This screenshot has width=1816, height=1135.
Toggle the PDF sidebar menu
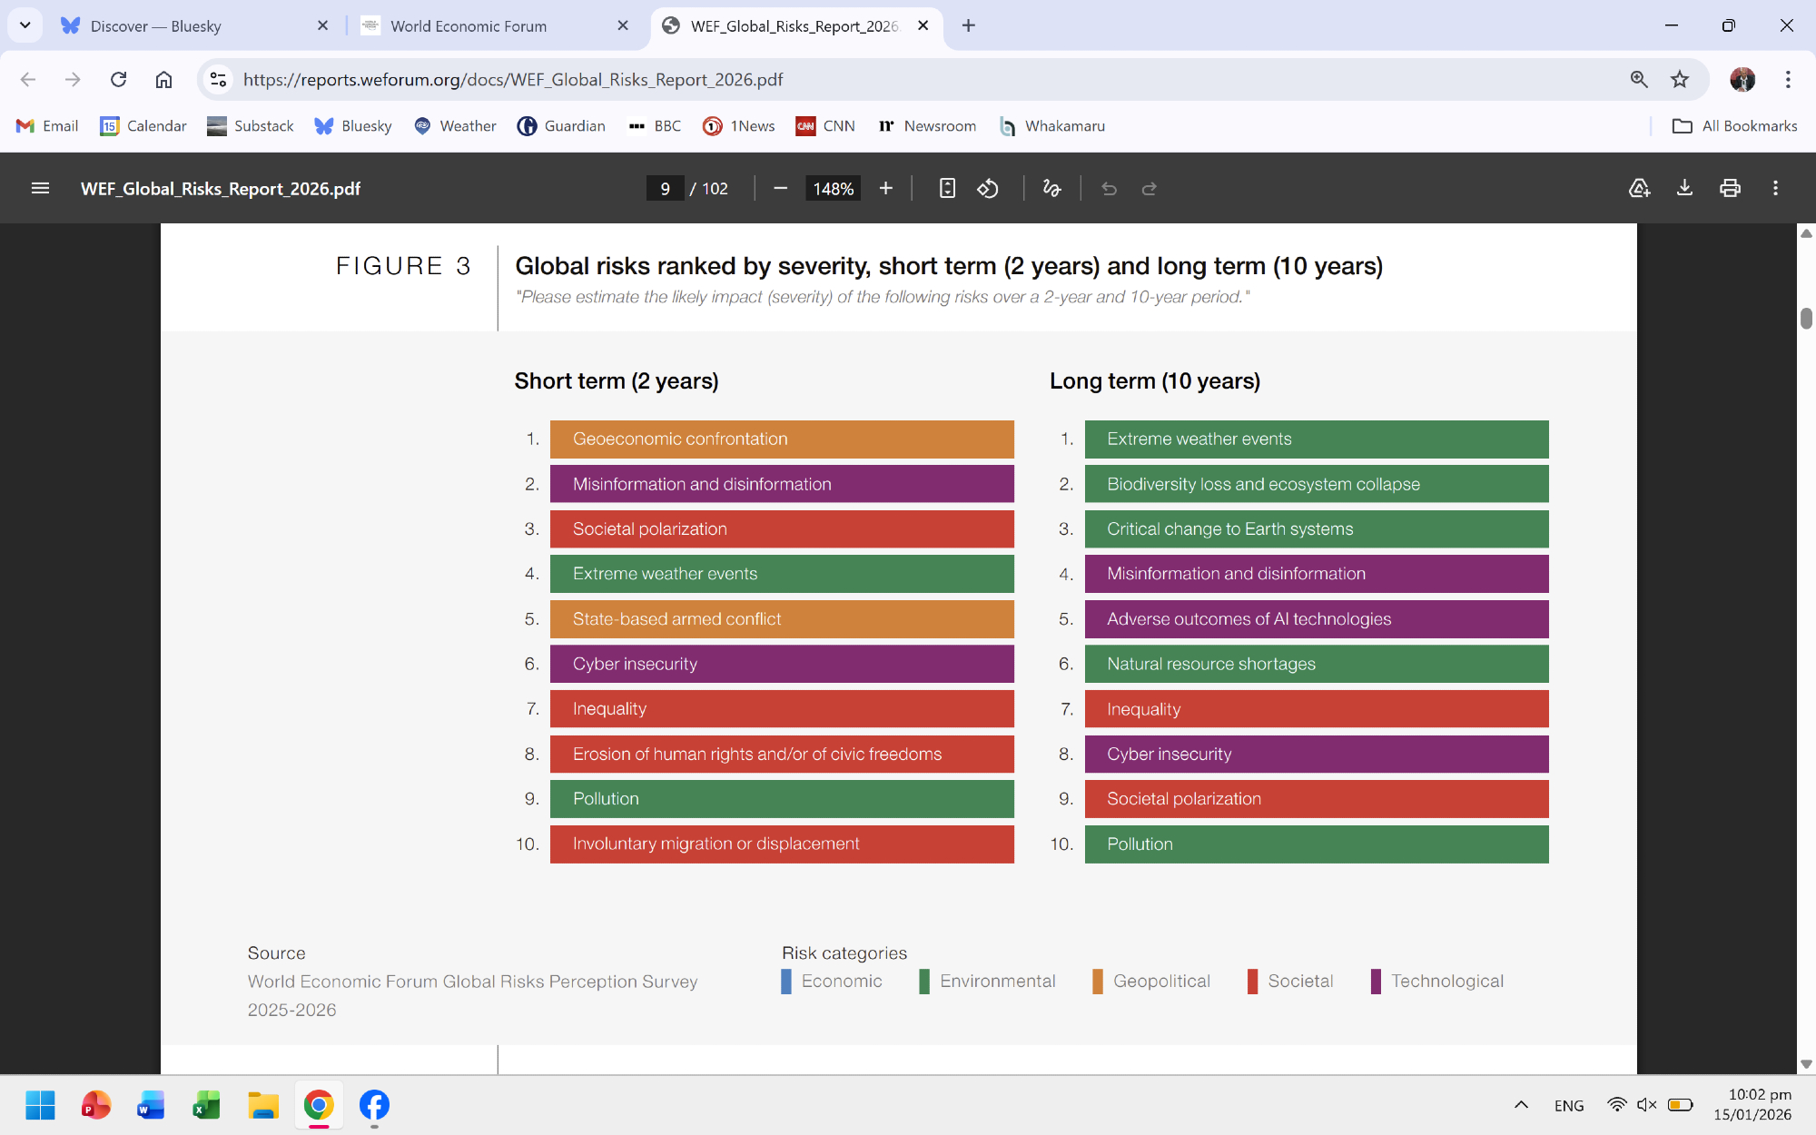(40, 188)
